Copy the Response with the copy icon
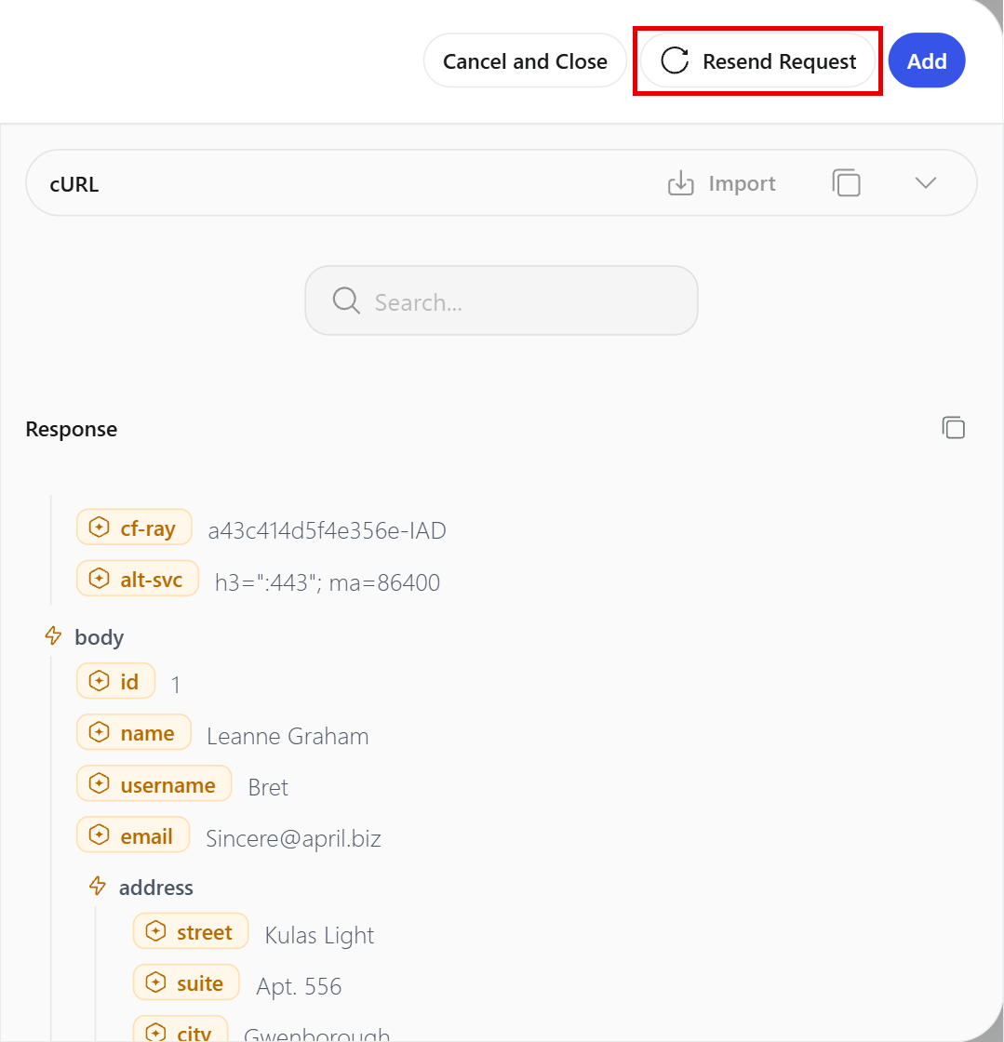1004x1042 pixels. [953, 428]
